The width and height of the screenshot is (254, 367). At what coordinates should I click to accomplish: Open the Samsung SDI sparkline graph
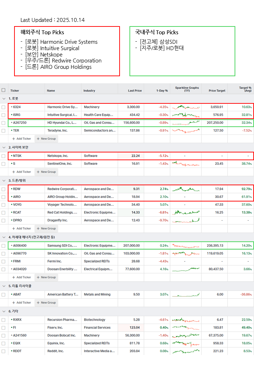coord(186,246)
